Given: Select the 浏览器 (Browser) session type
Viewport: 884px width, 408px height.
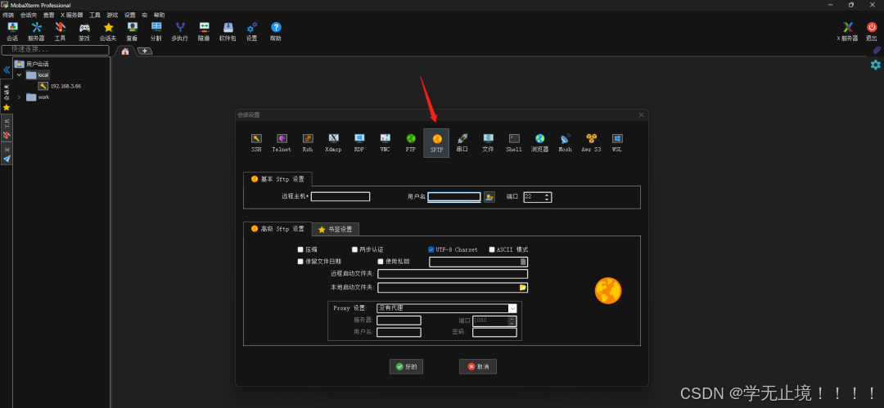Looking at the screenshot, I should [x=540, y=143].
